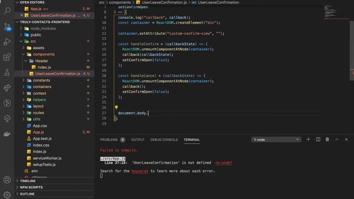Expand the public folder

point(54,35)
